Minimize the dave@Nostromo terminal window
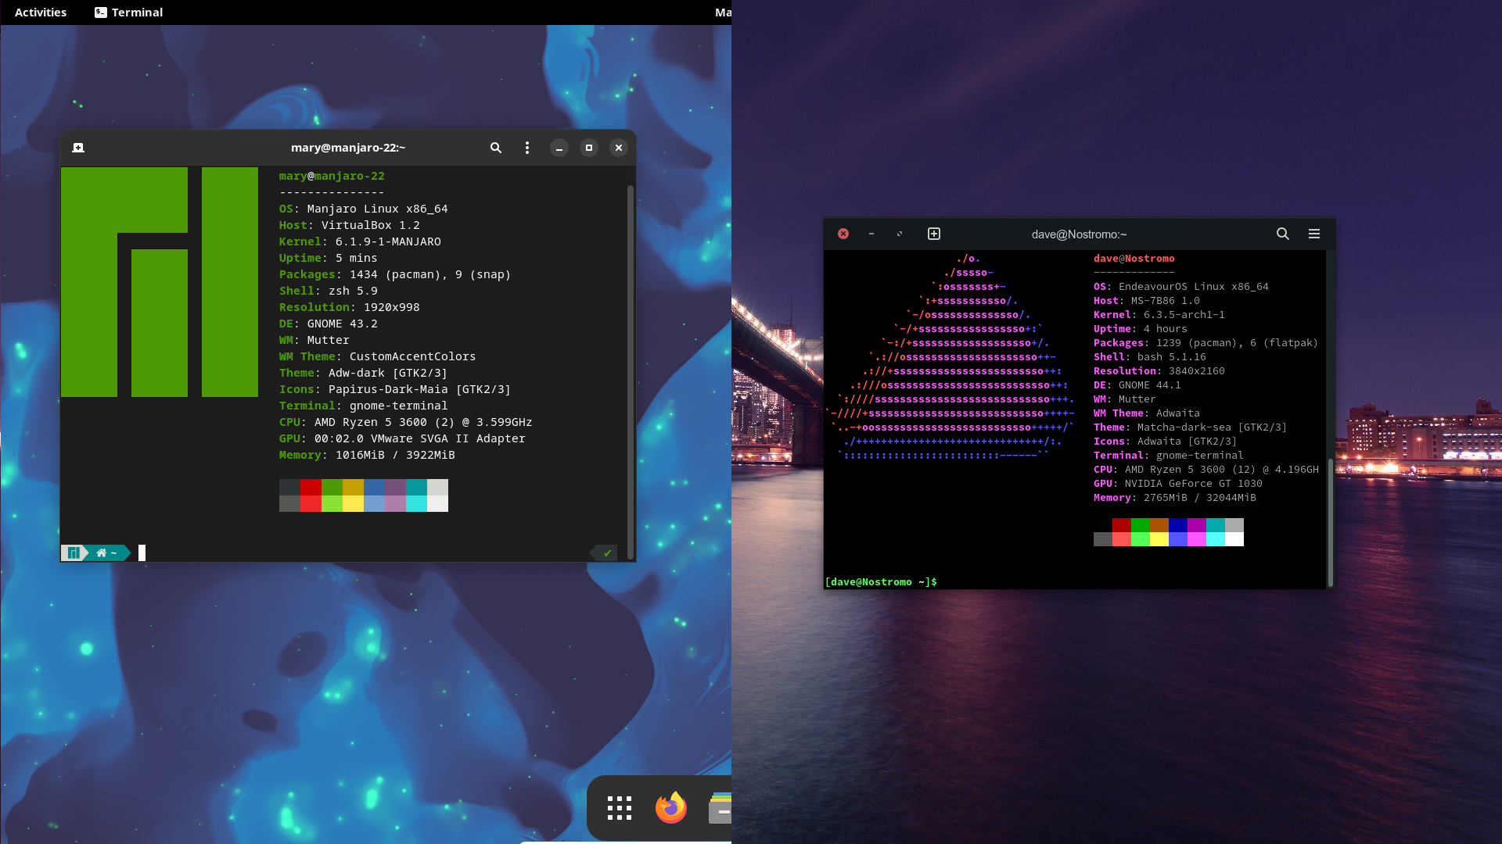 click(x=871, y=234)
